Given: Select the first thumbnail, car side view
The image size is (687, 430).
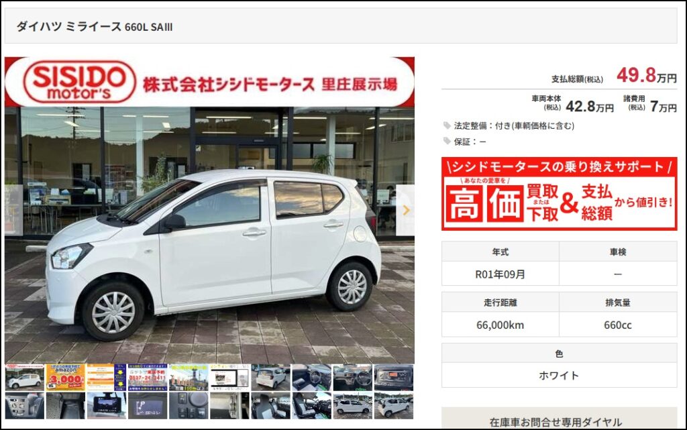Looking at the screenshot, I should pos(25,378).
